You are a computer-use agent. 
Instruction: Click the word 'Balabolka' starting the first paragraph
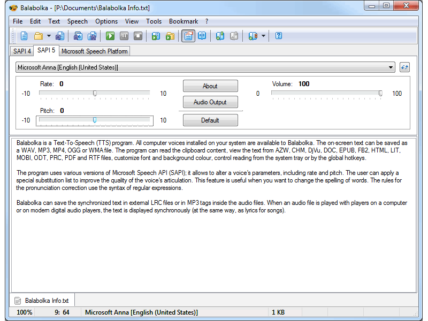[x=29, y=143]
